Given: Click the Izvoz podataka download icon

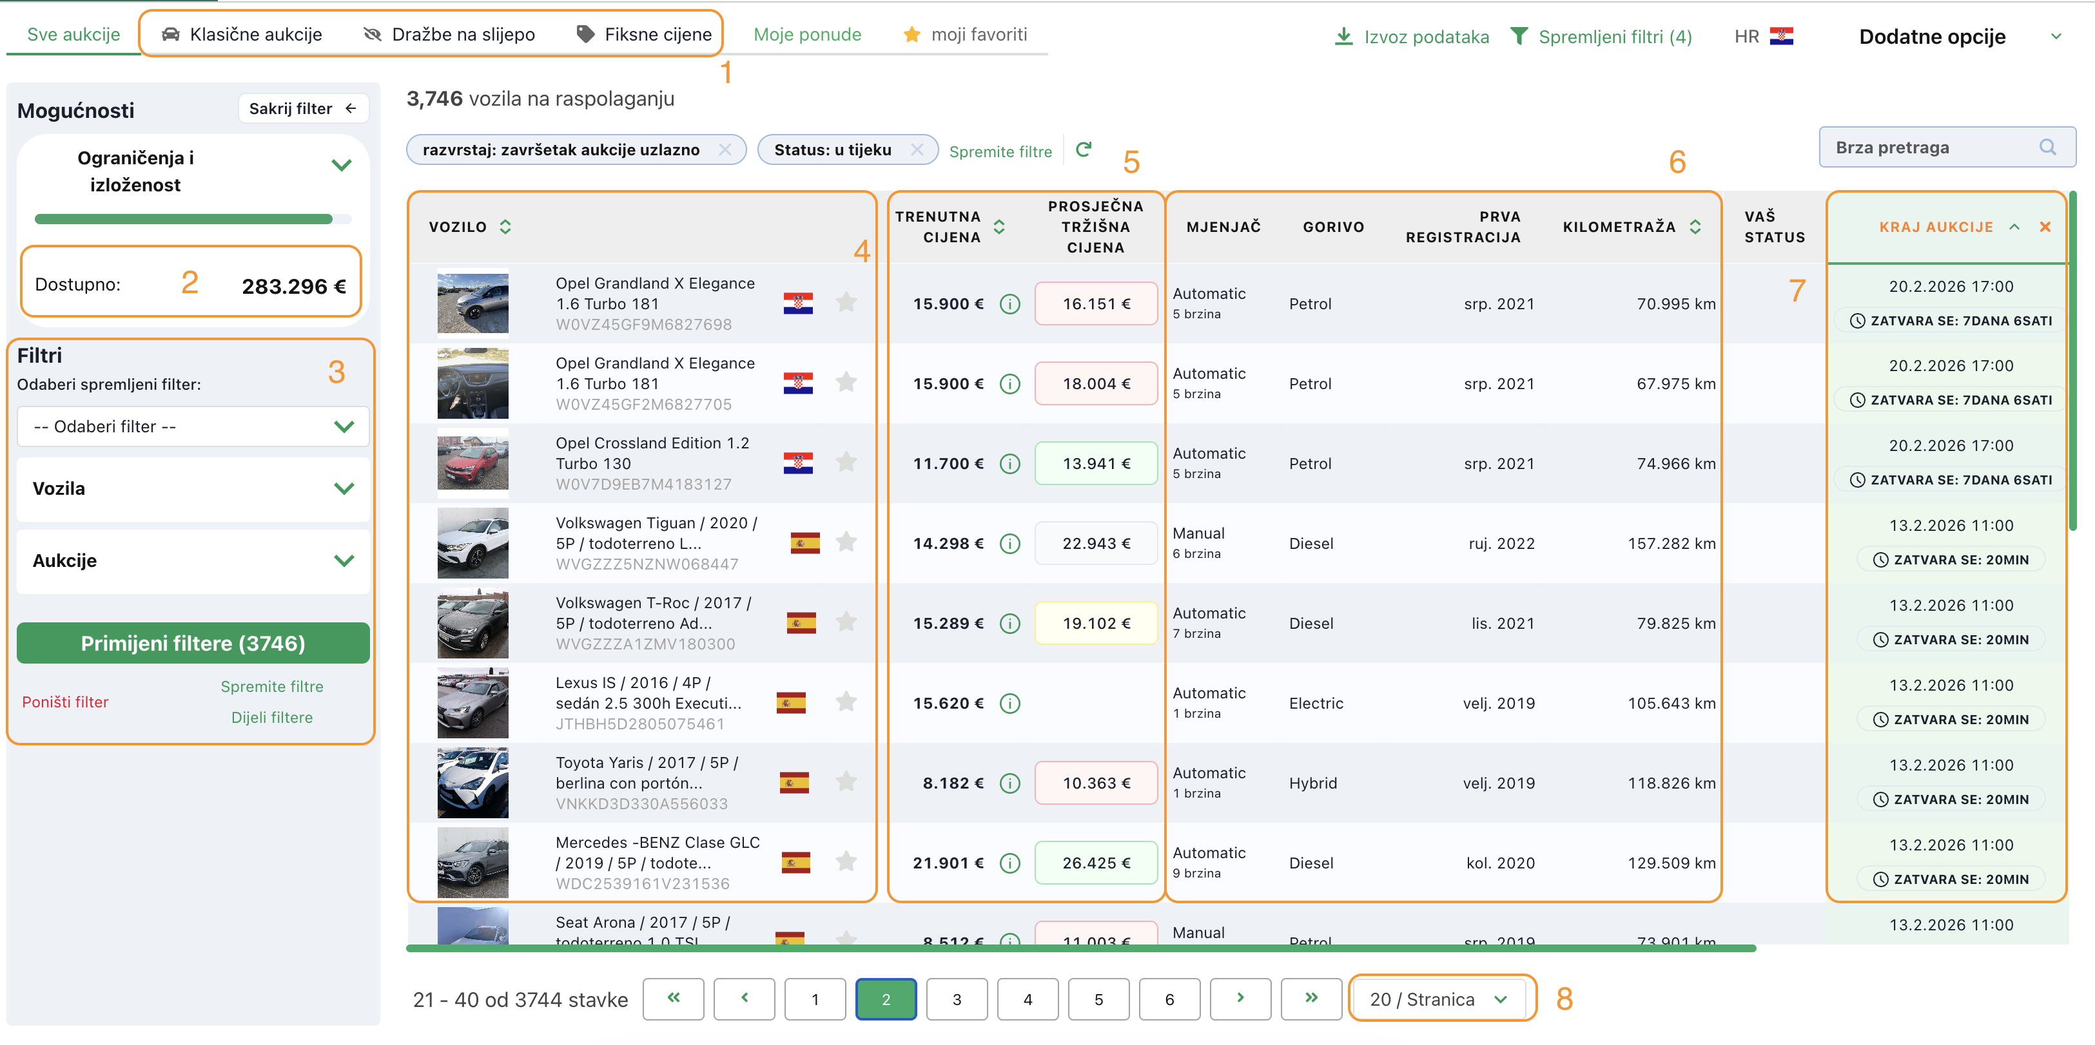Looking at the screenshot, I should pos(1343,37).
